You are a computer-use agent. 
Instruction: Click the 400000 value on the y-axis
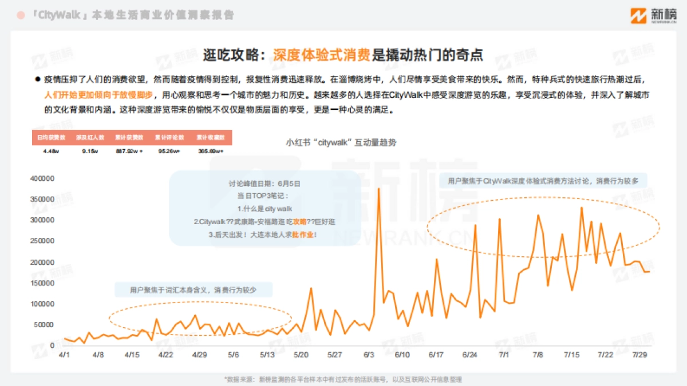[x=42, y=178]
